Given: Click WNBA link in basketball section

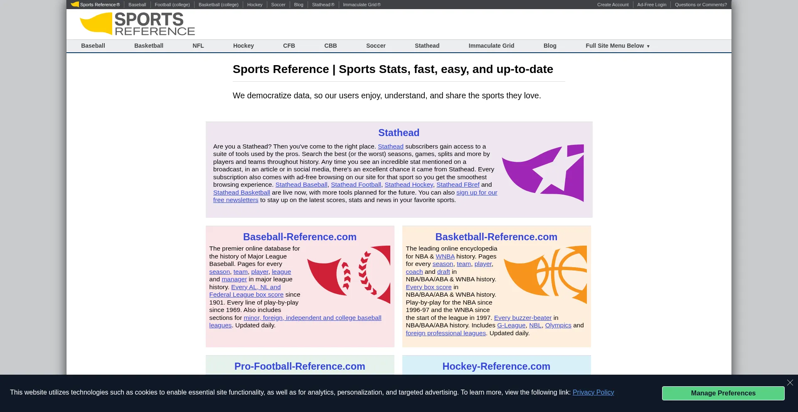Looking at the screenshot, I should coord(445,256).
